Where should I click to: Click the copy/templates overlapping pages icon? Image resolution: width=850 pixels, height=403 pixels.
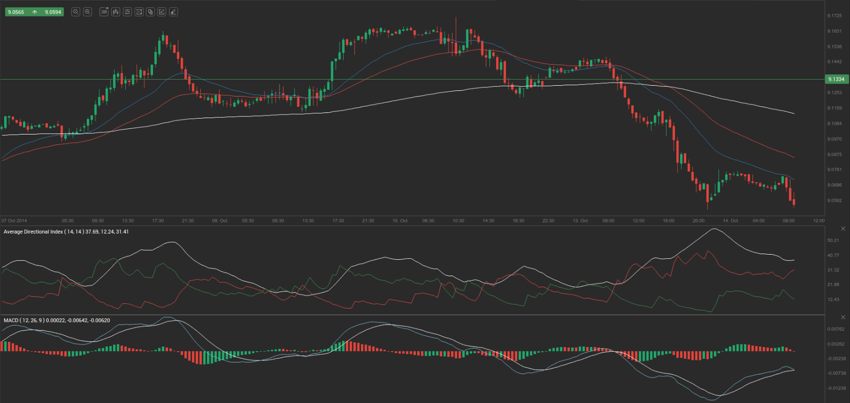pos(150,12)
